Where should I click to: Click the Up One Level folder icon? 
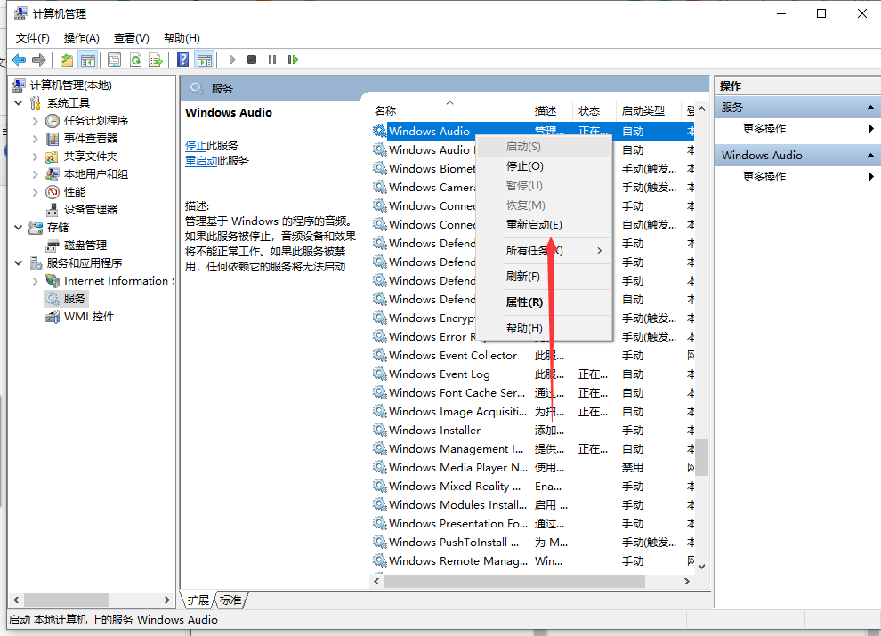point(67,60)
